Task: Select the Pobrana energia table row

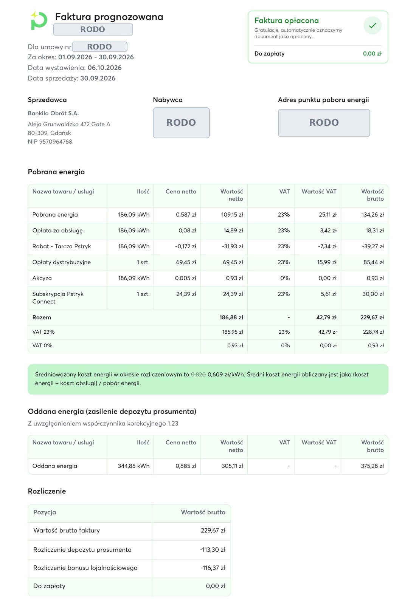Action: click(x=208, y=215)
